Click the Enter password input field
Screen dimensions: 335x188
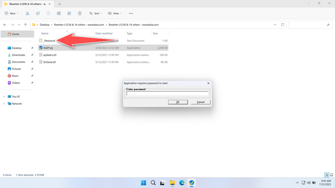tap(167, 93)
